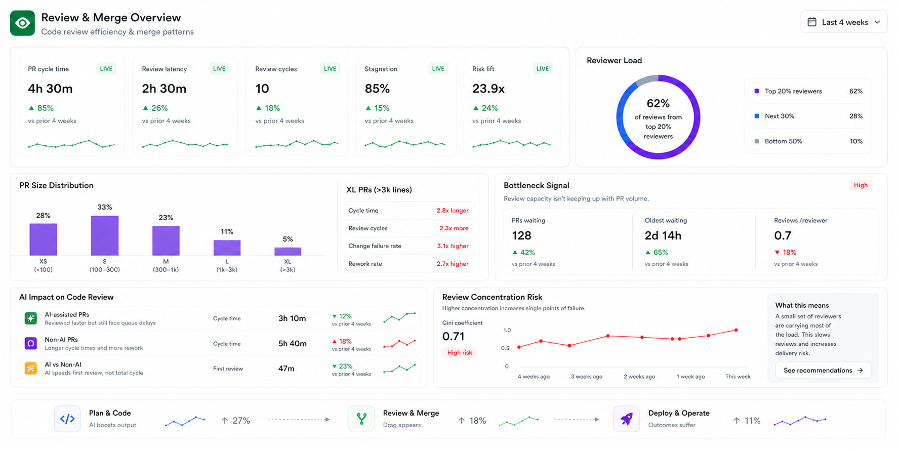Click the Plan & Code blue sparkline
Screen dimensions: 898x449
(x=185, y=421)
